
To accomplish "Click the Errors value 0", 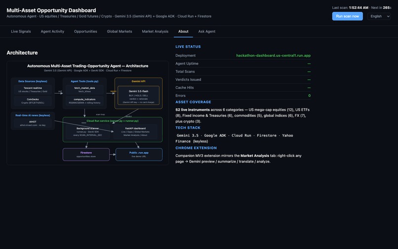I will 310,95.
